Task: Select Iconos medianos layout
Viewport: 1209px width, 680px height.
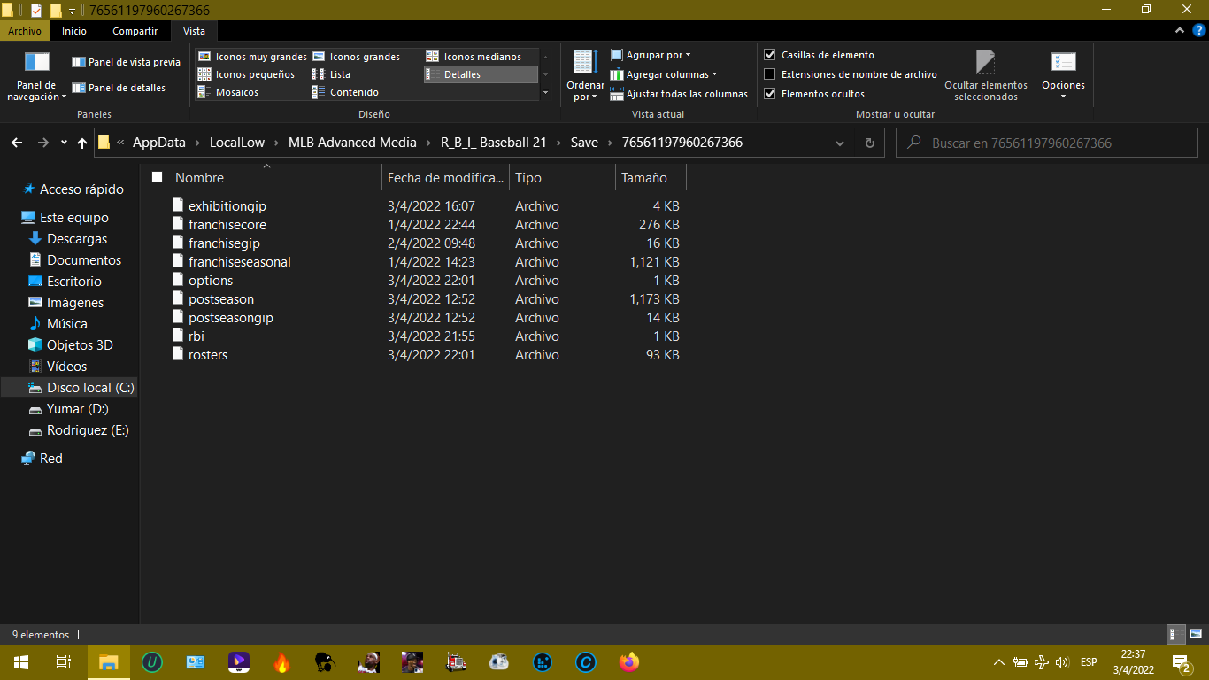Action: tap(474, 57)
